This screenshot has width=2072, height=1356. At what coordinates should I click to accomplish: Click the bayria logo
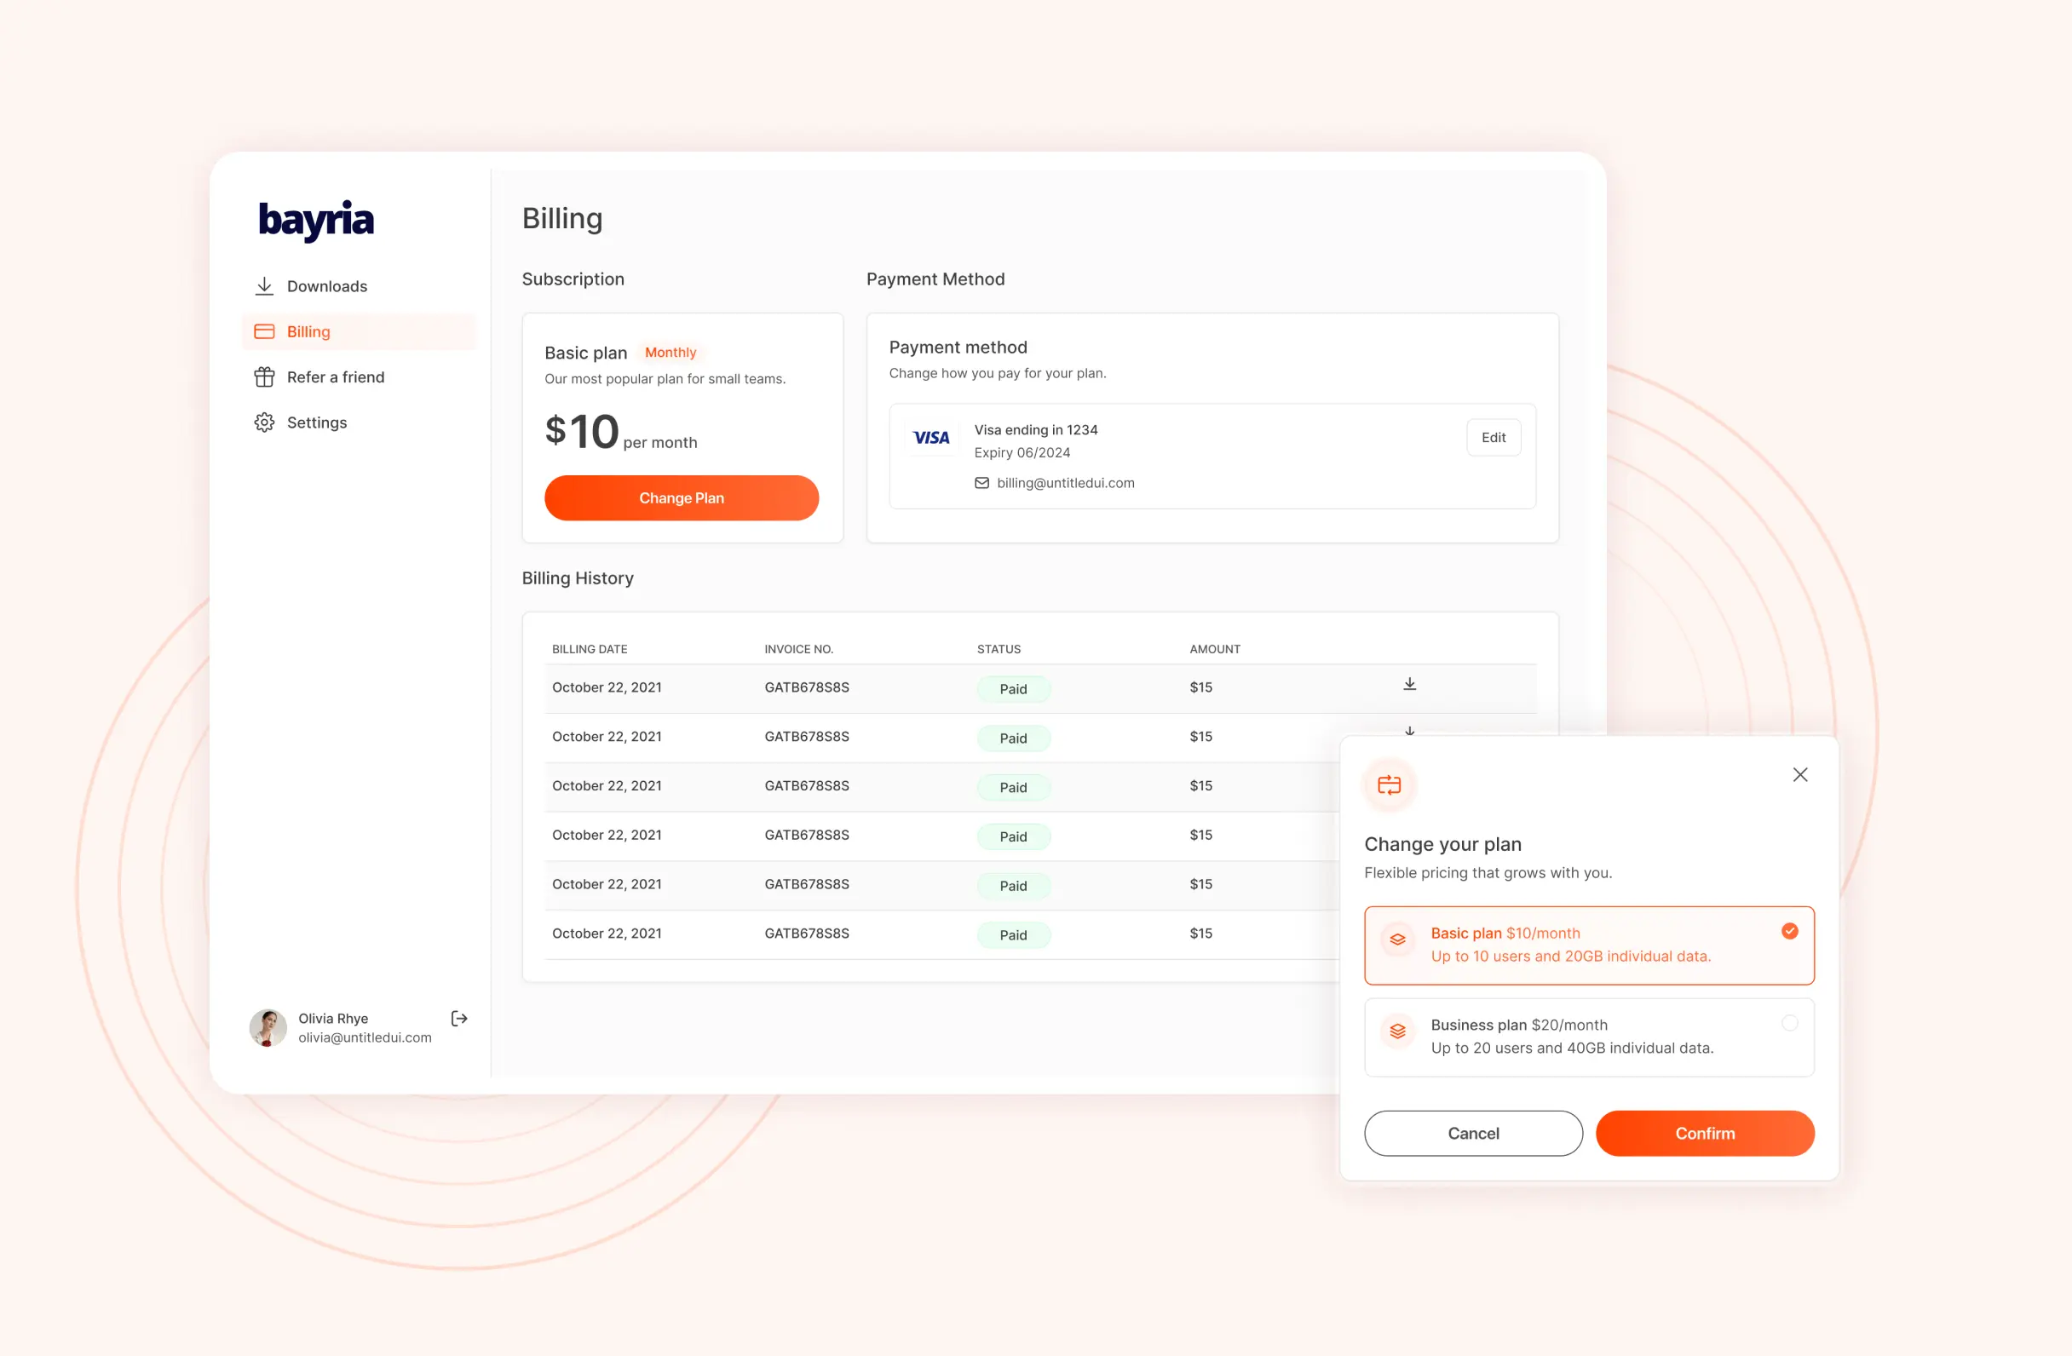click(316, 221)
